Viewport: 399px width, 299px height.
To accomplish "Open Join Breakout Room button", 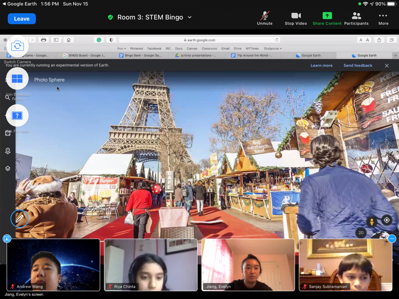I will point(17,79).
